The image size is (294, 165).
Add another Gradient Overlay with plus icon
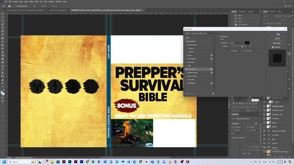click(211, 72)
